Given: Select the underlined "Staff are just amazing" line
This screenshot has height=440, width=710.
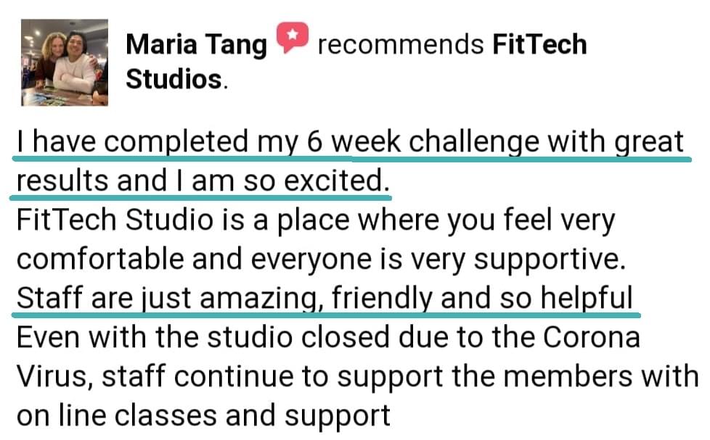Looking at the screenshot, I should click(x=325, y=299).
